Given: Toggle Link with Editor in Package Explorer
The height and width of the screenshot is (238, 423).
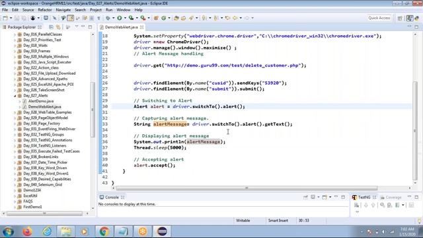Looking at the screenshot, I should click(58, 27).
